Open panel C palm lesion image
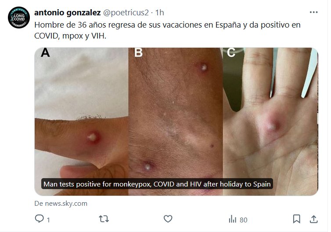The width and height of the screenshot is (331, 232). coord(270,122)
